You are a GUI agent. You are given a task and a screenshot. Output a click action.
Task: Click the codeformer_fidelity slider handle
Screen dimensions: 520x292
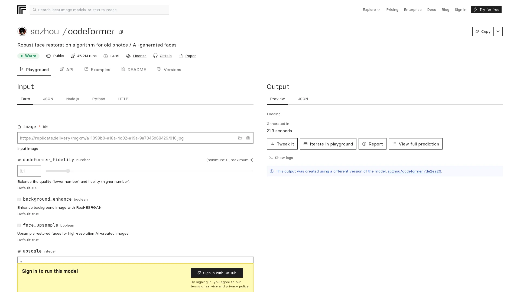tap(68, 171)
